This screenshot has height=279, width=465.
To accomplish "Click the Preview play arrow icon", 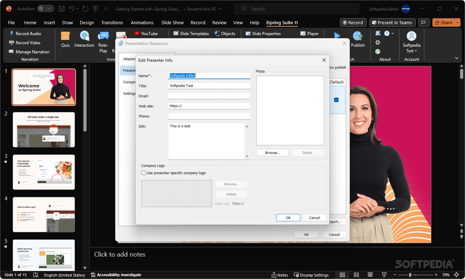I will pos(337,35).
